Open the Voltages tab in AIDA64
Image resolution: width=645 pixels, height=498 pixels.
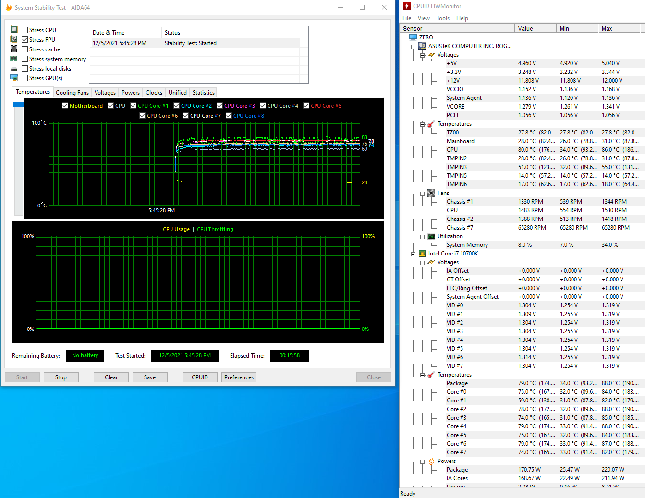(x=105, y=93)
